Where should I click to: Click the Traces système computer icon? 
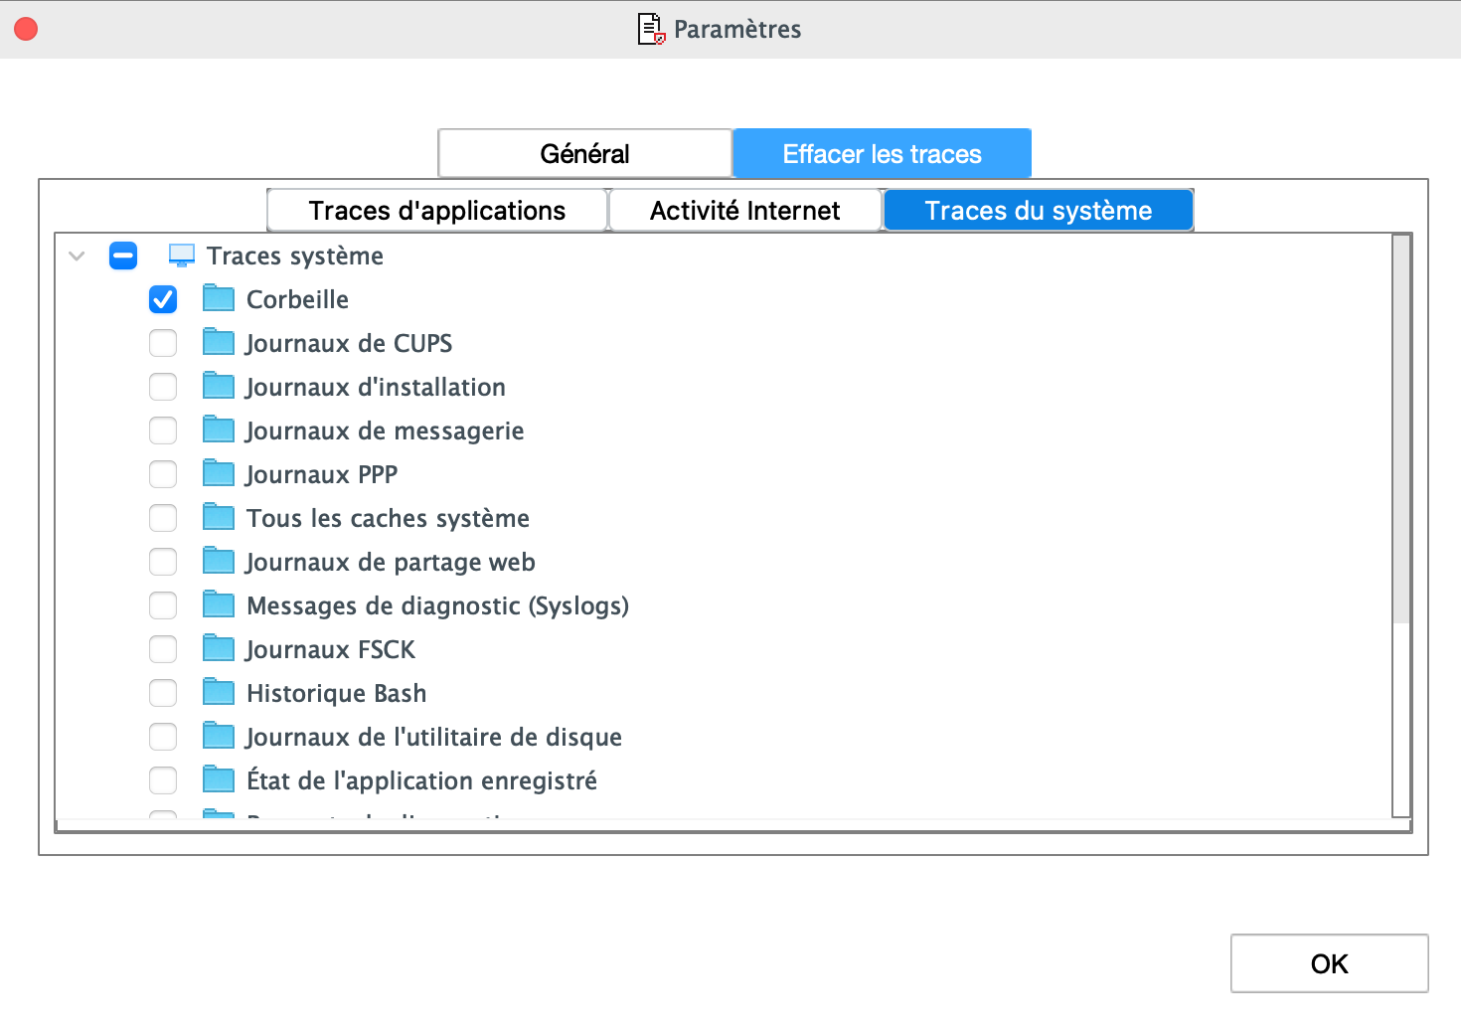click(182, 256)
